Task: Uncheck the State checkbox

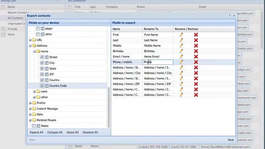Action: pos(42,69)
